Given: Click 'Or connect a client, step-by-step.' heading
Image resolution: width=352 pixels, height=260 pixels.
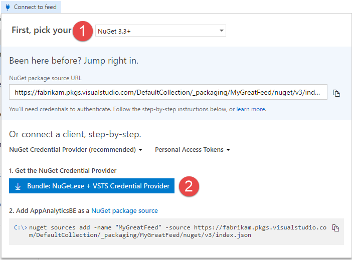Looking at the screenshot, I should (x=75, y=135).
